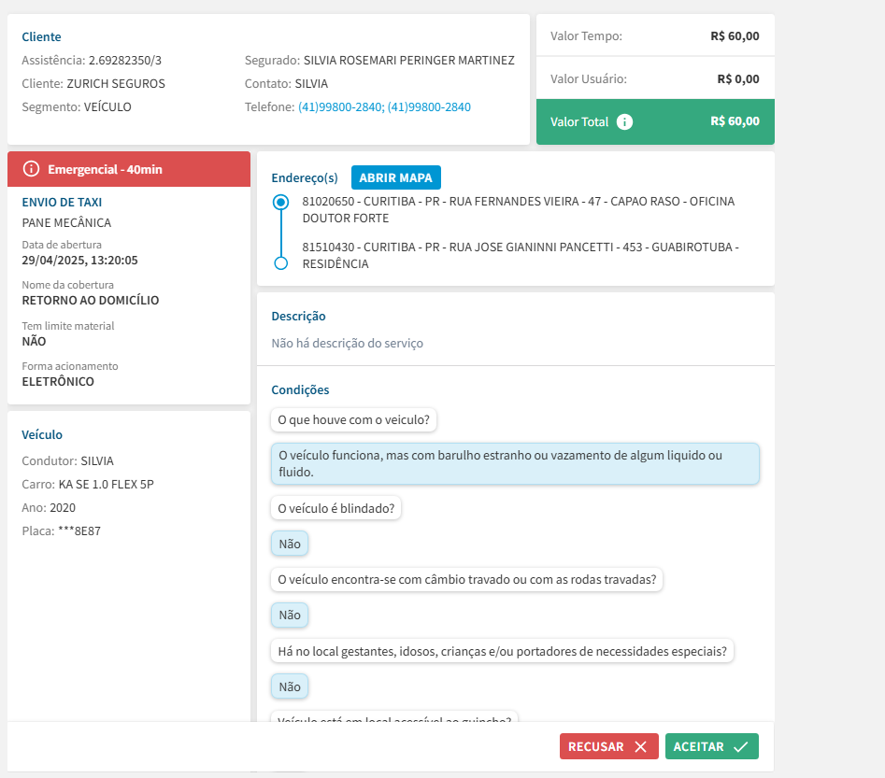
Task: Click the Oficina Doutor Forte address text
Action: pyautogui.click(x=518, y=209)
